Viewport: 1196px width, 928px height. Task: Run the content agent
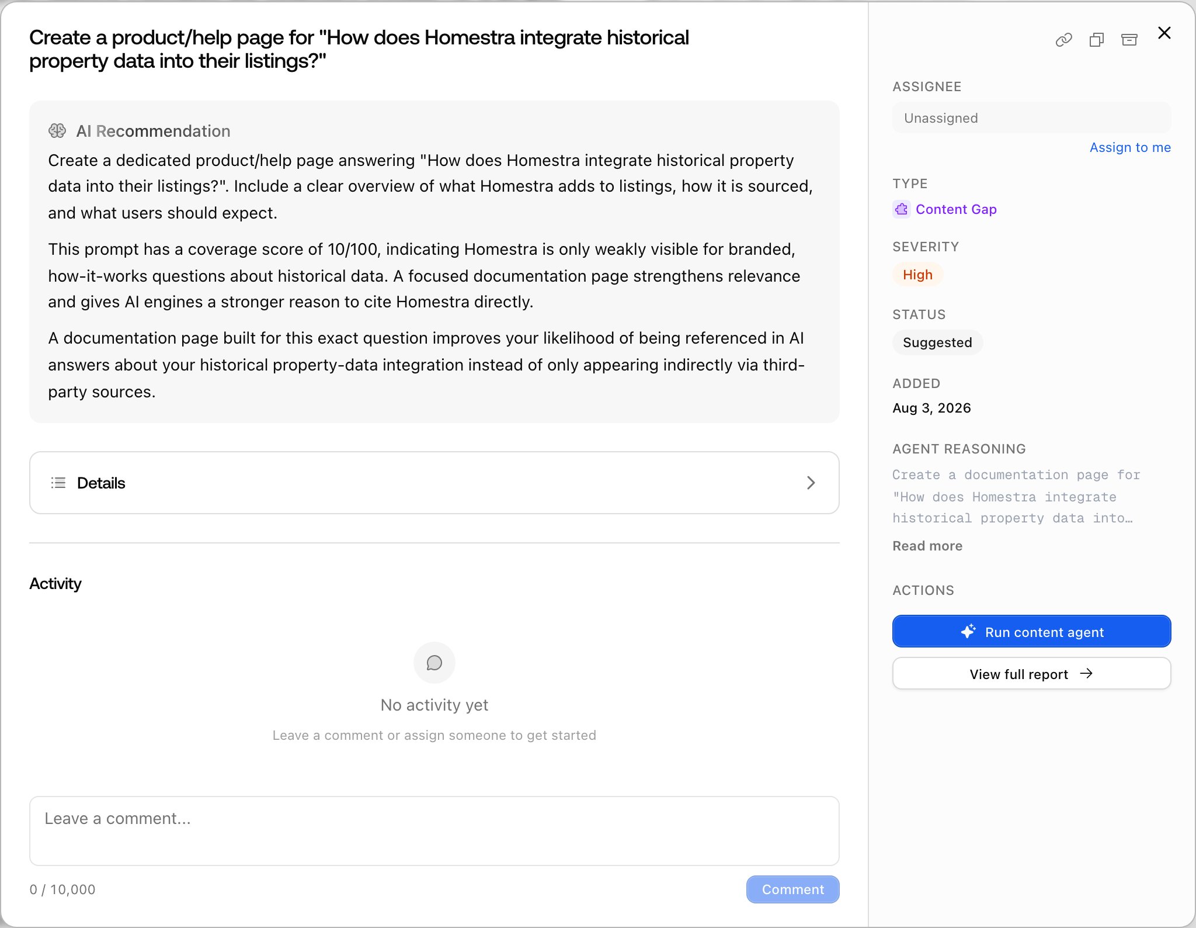pyautogui.click(x=1031, y=632)
